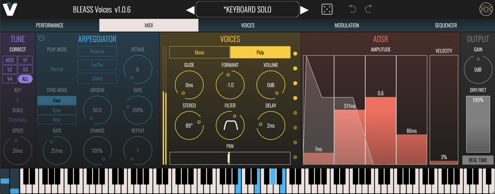
Task: Switch voices mode to Mono
Action: click(199, 53)
